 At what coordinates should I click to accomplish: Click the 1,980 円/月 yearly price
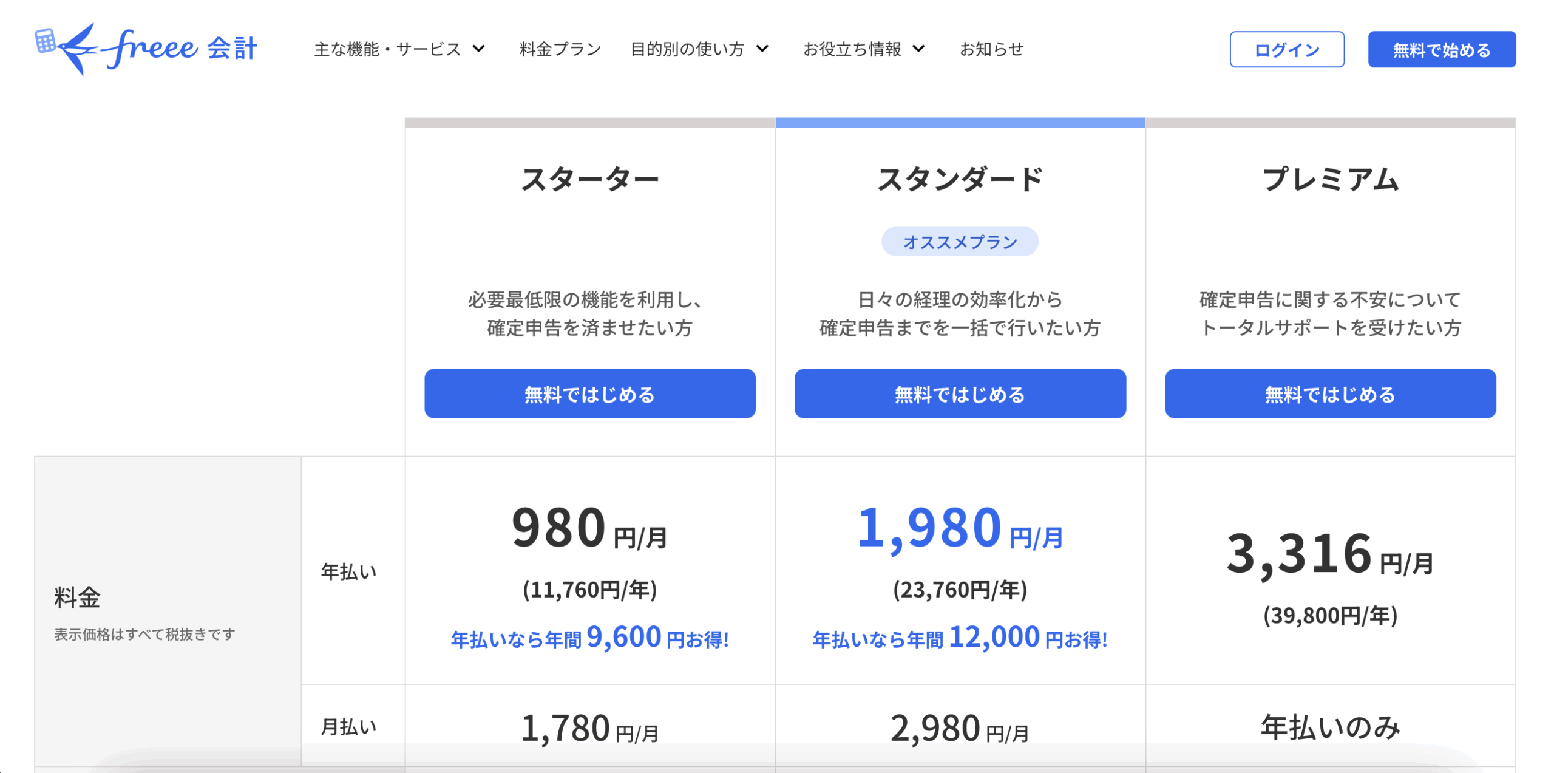[x=960, y=527]
